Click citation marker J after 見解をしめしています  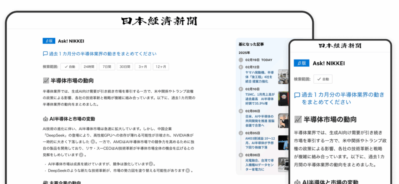[x=81, y=155]
